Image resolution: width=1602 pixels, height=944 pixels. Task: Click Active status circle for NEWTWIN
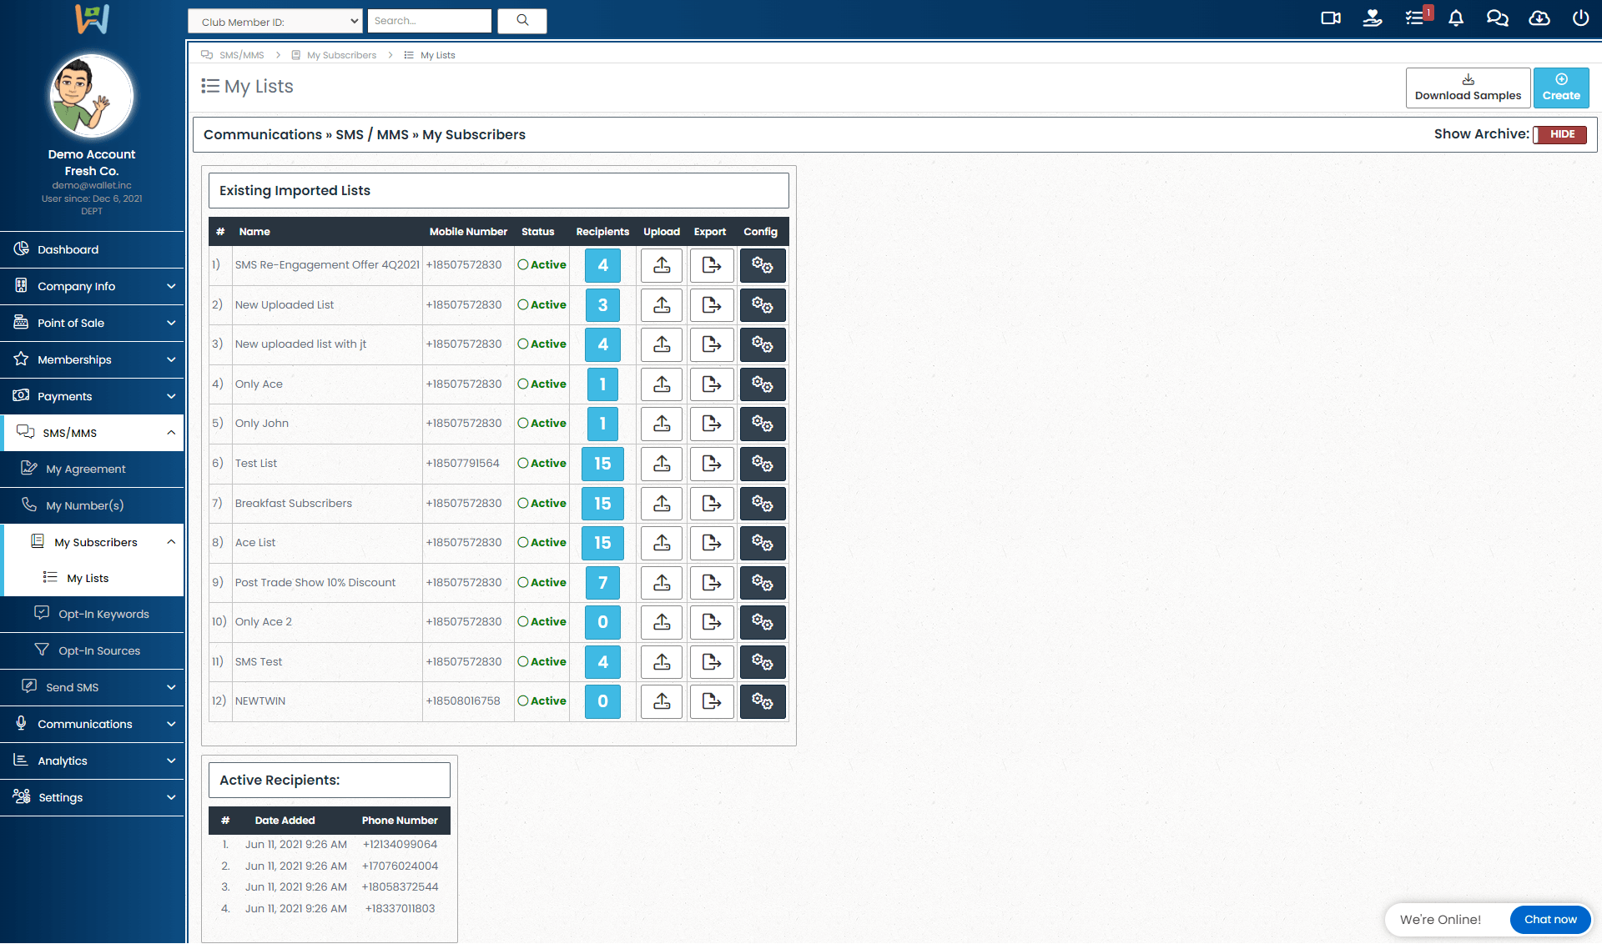523,701
